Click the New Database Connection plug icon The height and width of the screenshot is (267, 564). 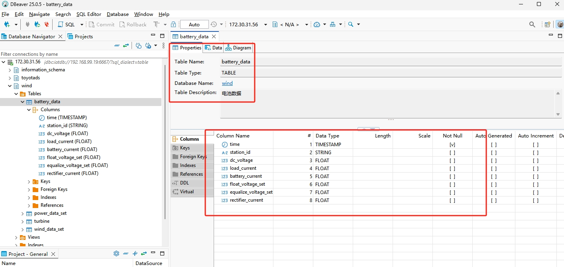[7, 24]
